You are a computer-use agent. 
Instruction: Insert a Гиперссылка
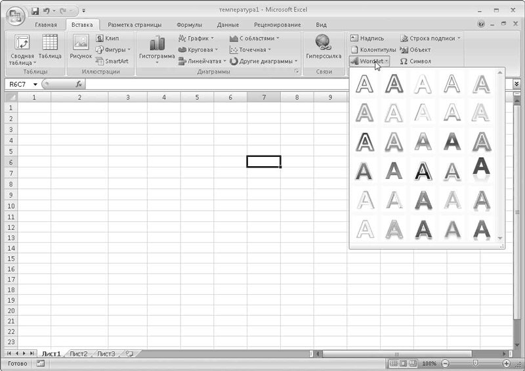coord(324,48)
